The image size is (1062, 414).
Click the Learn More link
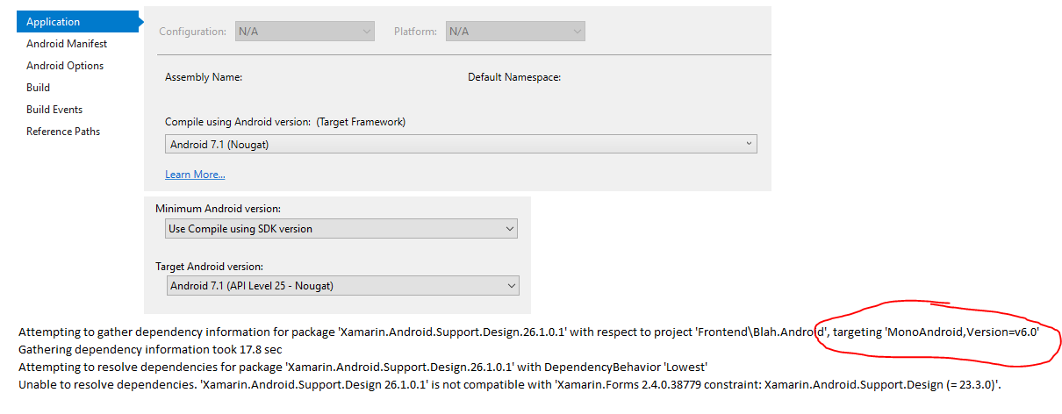coord(195,175)
